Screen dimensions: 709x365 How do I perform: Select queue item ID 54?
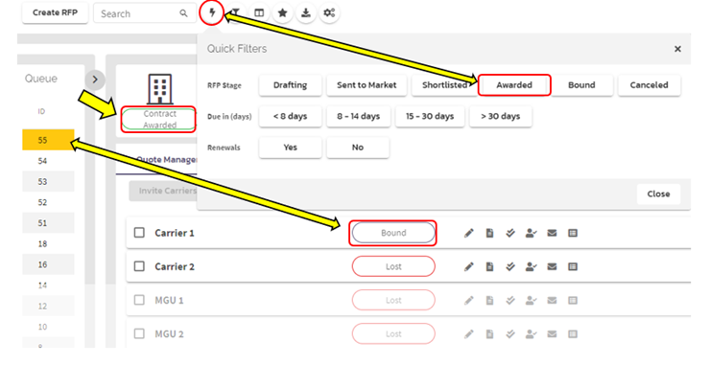(48, 161)
